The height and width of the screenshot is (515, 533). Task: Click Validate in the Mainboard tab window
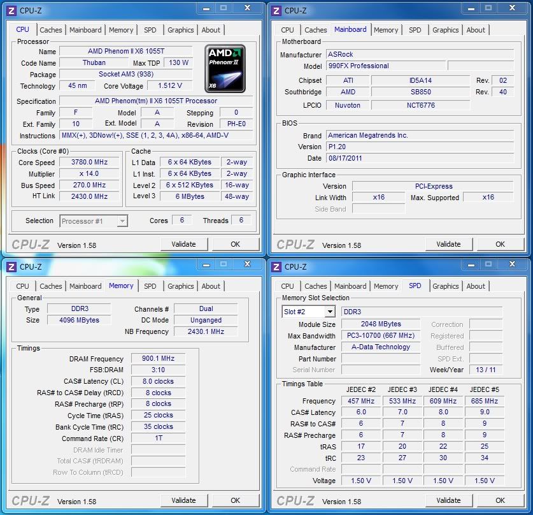448,244
